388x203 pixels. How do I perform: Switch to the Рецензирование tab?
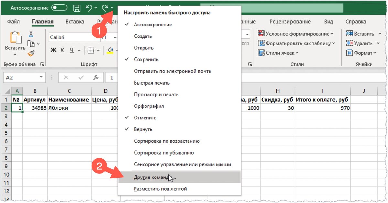coord(290,22)
